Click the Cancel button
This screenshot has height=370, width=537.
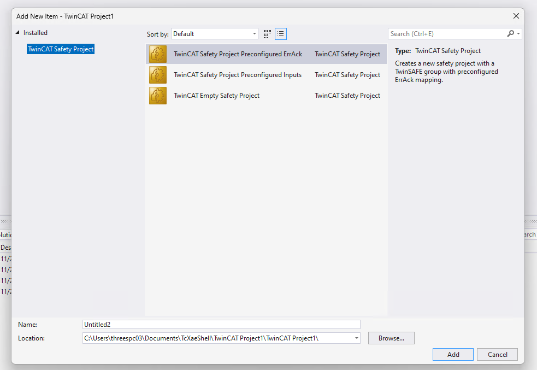click(x=497, y=355)
